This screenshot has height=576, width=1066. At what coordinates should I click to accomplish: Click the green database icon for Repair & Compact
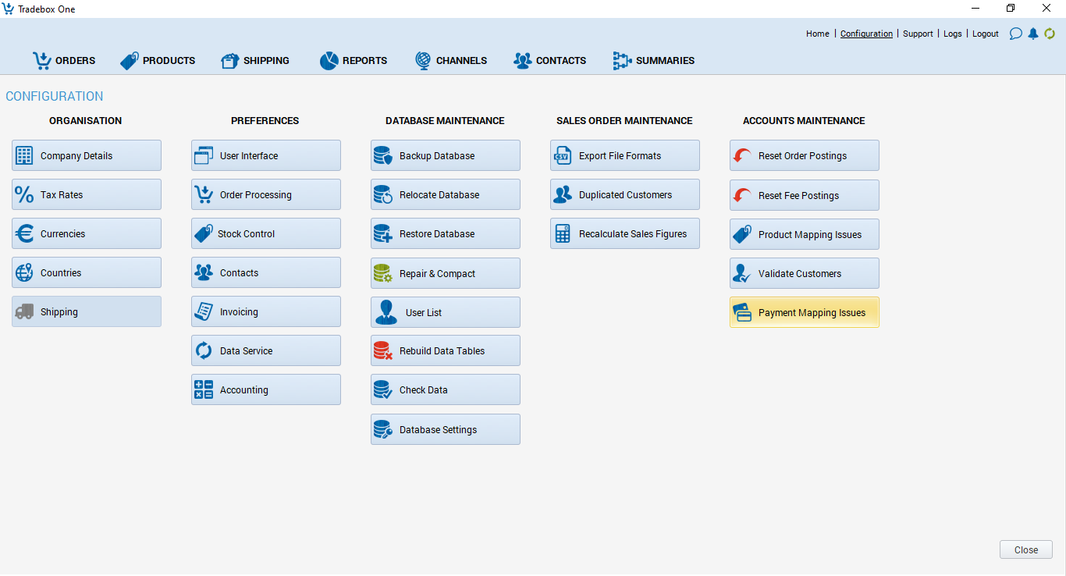pos(383,273)
